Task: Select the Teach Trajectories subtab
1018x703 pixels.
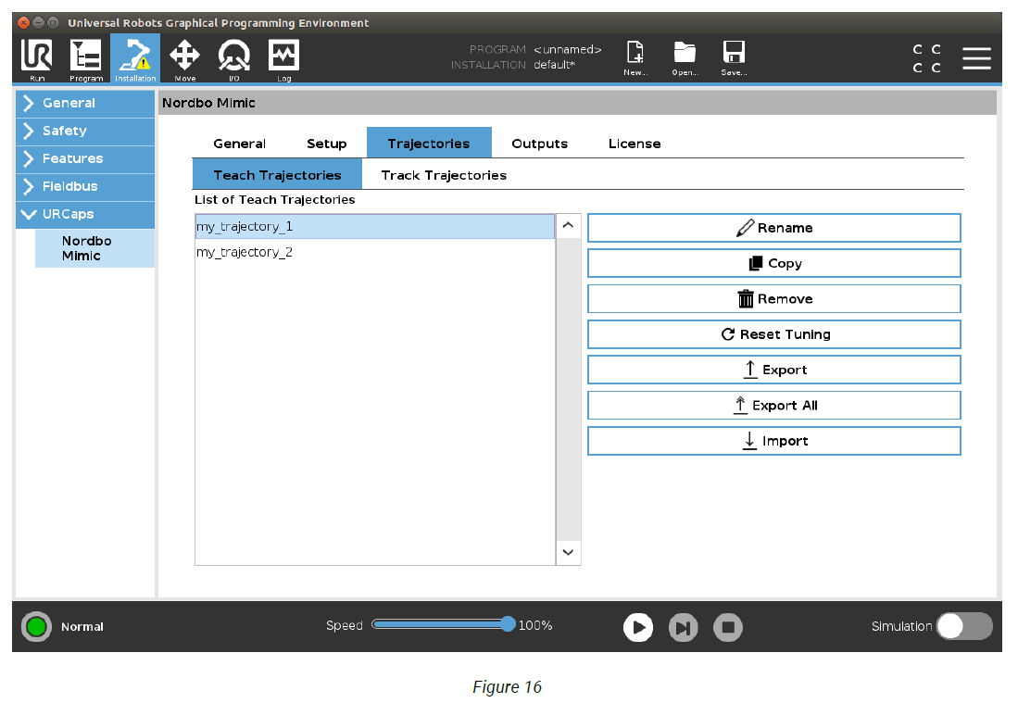Action: pos(277,175)
